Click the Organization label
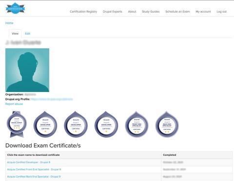 [x=14, y=94]
